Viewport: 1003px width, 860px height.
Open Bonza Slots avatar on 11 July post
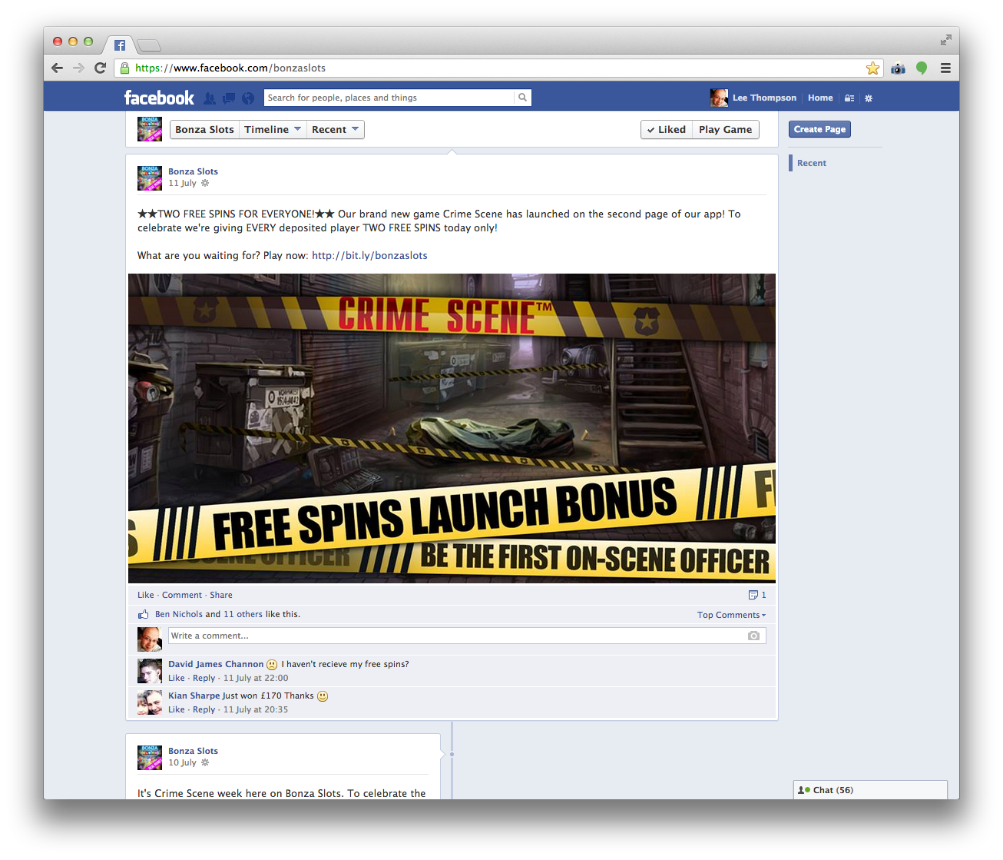point(150,178)
